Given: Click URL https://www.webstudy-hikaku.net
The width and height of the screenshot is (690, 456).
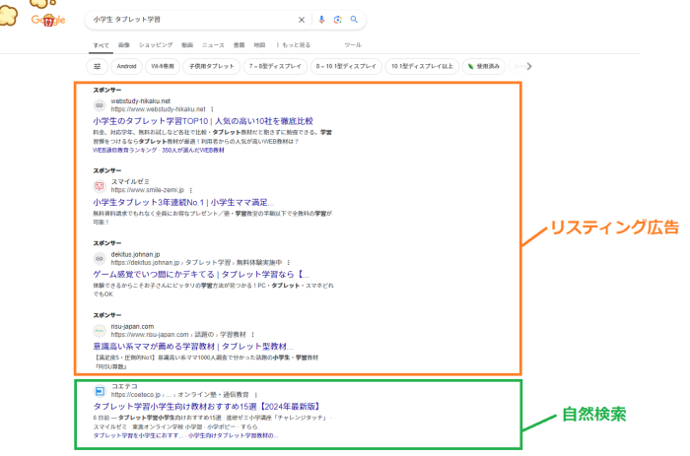Looking at the screenshot, I should 158,109.
